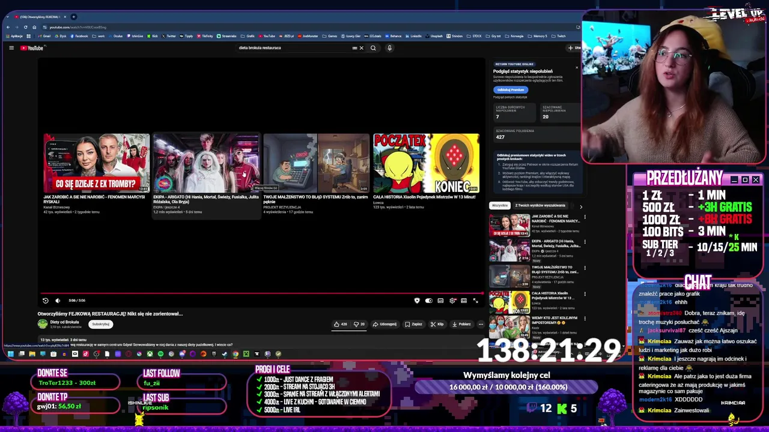Close the PRZEDŁUŻANY overlay window
This screenshot has height=432, width=769.
pos(756,180)
